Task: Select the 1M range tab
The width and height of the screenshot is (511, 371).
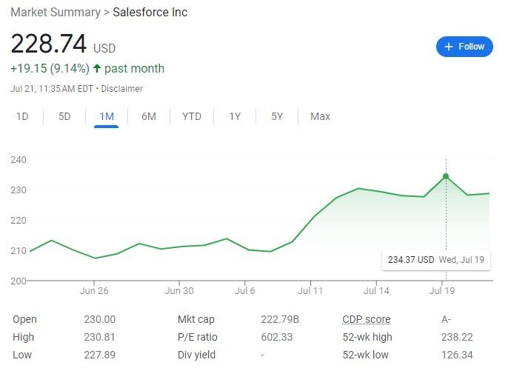Action: coord(107,116)
